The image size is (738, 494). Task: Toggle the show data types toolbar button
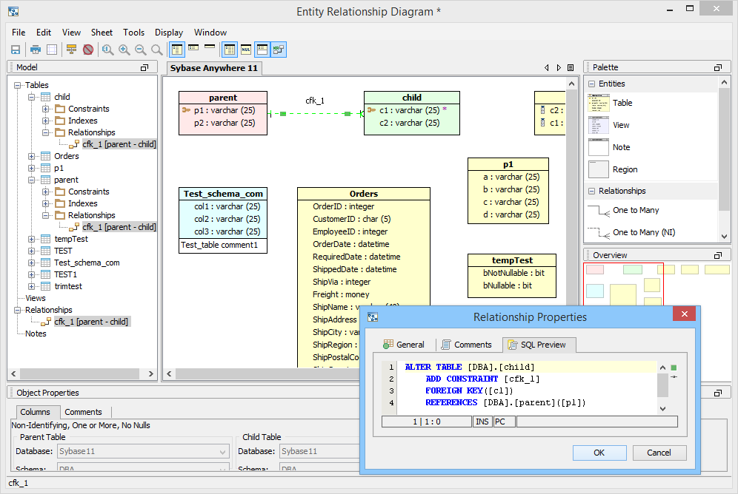230,50
